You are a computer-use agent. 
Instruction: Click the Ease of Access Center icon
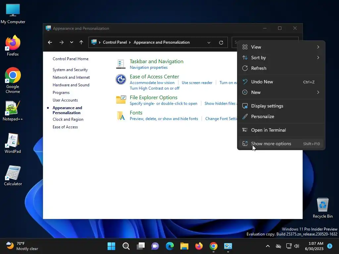click(x=121, y=79)
